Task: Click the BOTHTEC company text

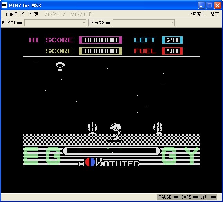Action: pyautogui.click(x=117, y=162)
